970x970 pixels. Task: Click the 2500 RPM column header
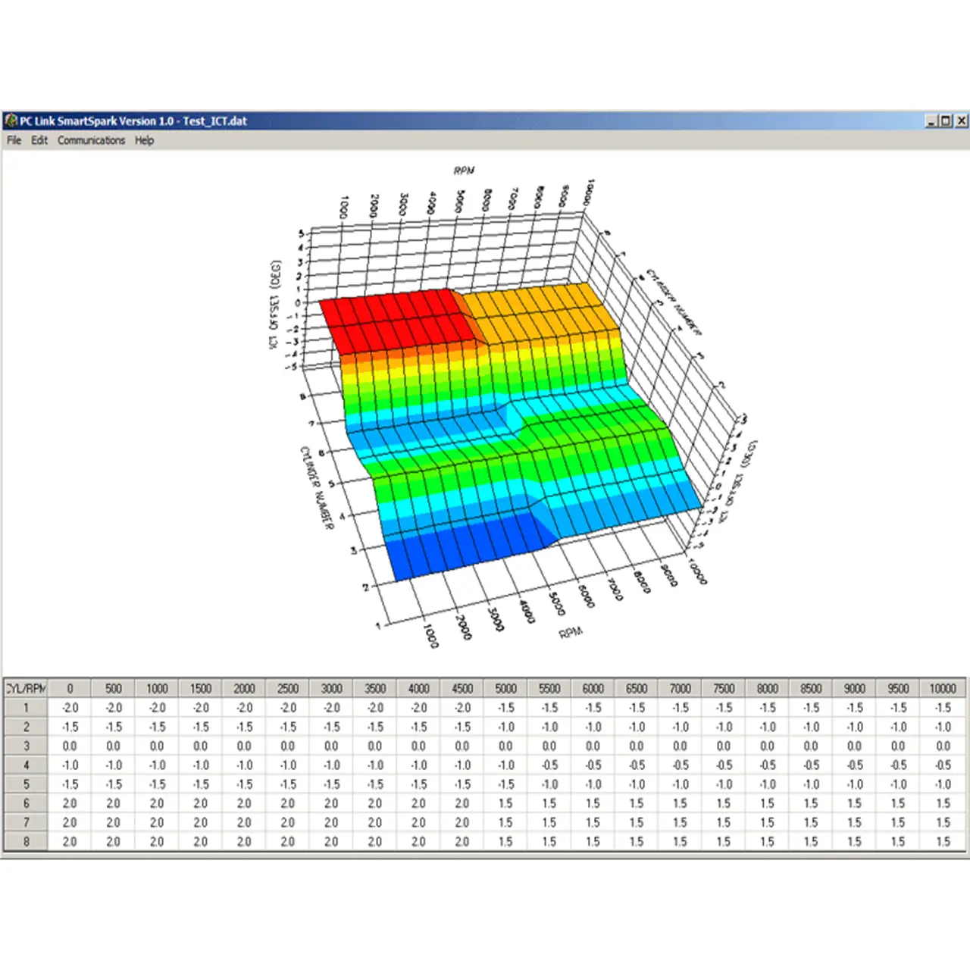point(288,688)
